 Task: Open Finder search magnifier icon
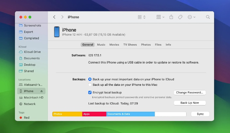pyautogui.click(x=208, y=17)
